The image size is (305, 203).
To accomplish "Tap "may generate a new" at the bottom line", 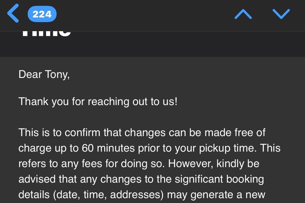I will tap(216, 195).
